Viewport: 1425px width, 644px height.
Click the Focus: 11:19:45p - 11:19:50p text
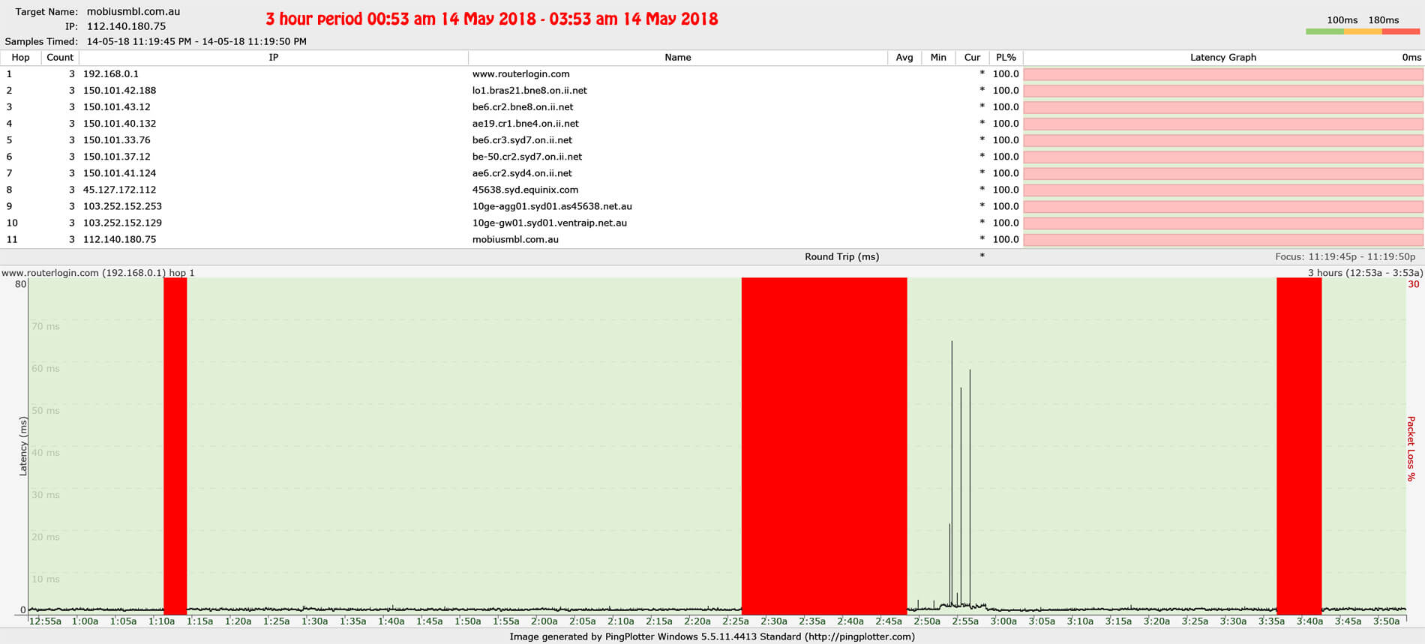[1345, 256]
